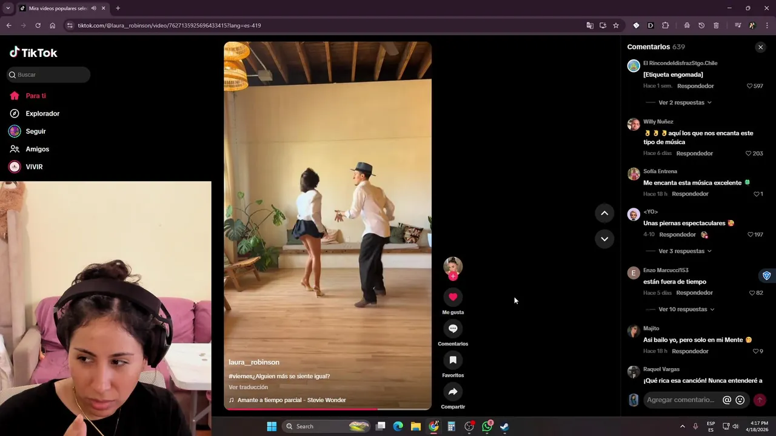Viewport: 776px width, 436px height.
Task: Open the Explorador section
Action: pos(35,113)
